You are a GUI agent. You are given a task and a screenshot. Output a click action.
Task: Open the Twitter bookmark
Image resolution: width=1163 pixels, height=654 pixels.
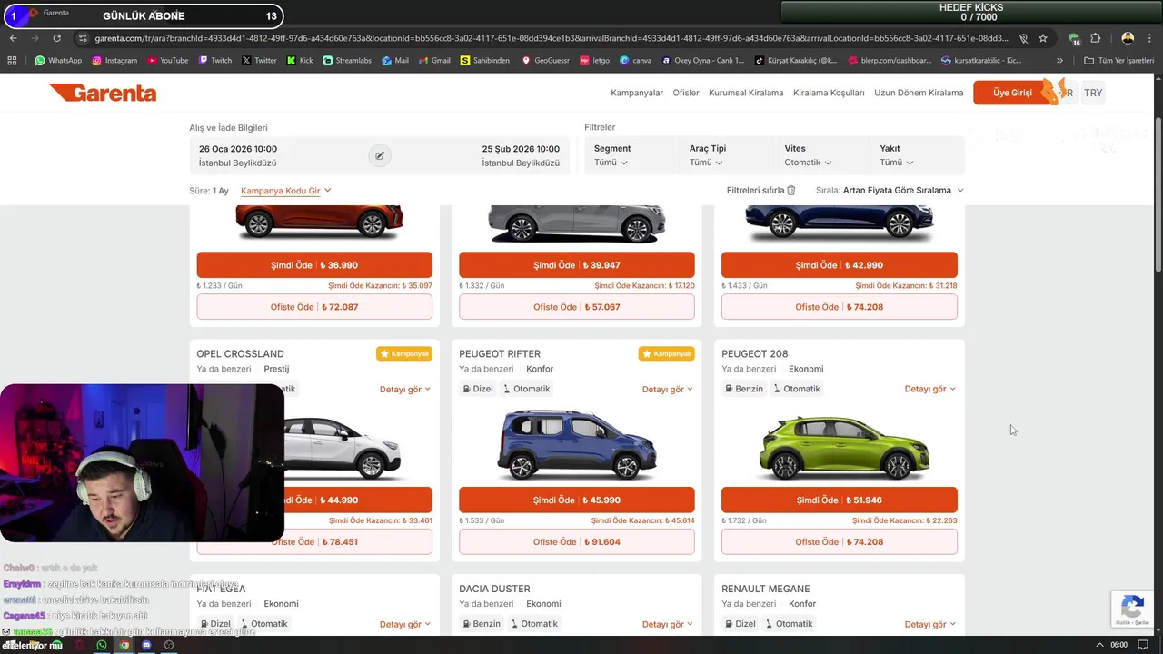coord(258,61)
